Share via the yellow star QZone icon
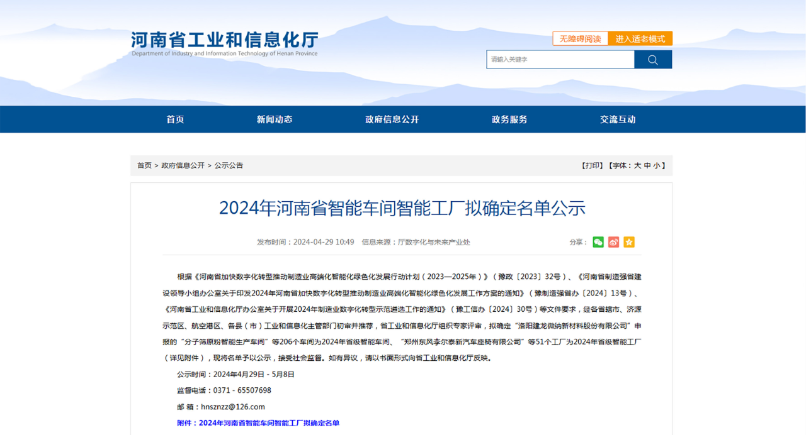 pyautogui.click(x=629, y=242)
